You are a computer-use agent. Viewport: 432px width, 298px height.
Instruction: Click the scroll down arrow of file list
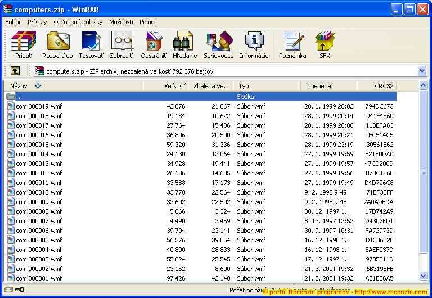pyautogui.click(x=423, y=276)
